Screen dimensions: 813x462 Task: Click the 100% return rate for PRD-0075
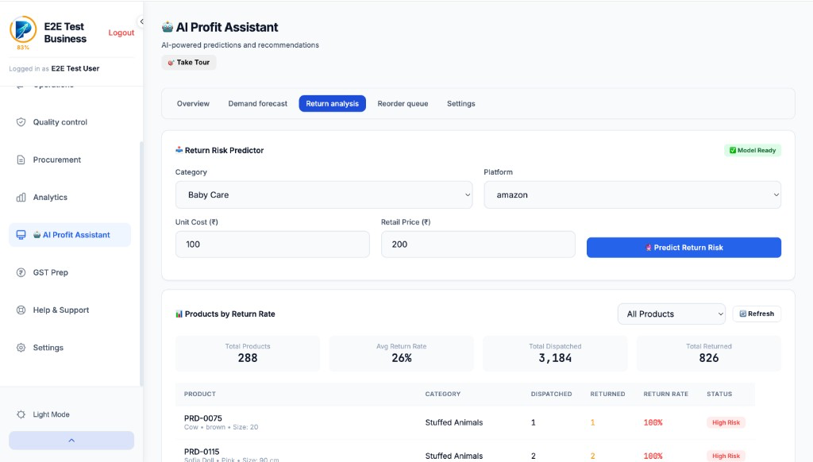point(653,422)
